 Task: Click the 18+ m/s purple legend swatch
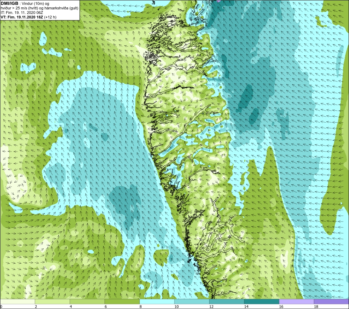coord(332,301)
